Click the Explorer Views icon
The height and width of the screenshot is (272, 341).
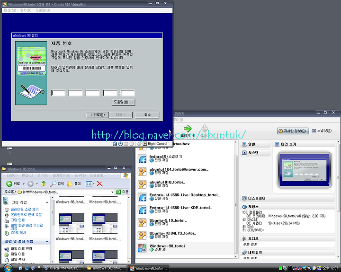pos(89,184)
